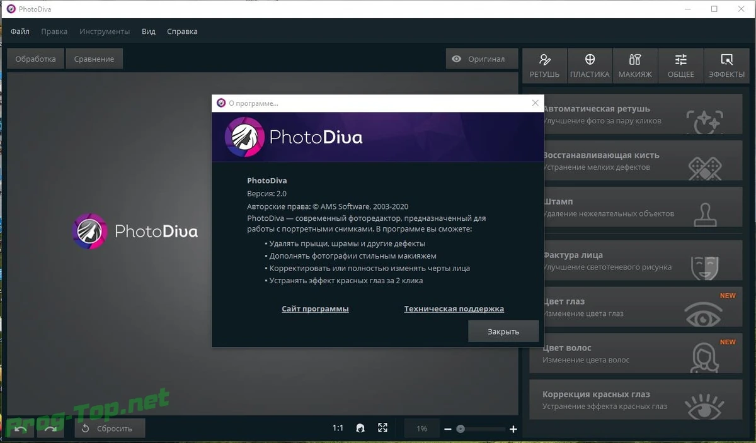Open the Ретушь tab
The image size is (756, 443).
(544, 65)
